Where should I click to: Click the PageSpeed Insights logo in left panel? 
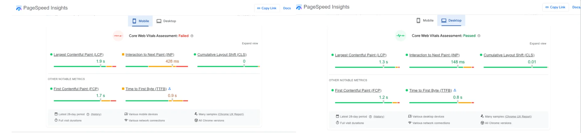coord(19,8)
